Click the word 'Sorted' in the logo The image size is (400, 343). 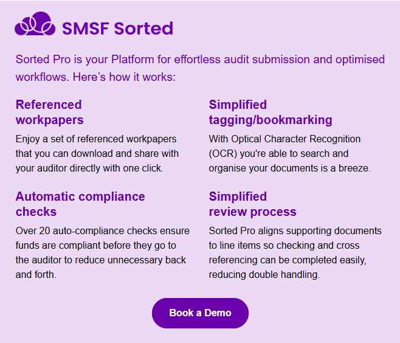[x=143, y=29]
